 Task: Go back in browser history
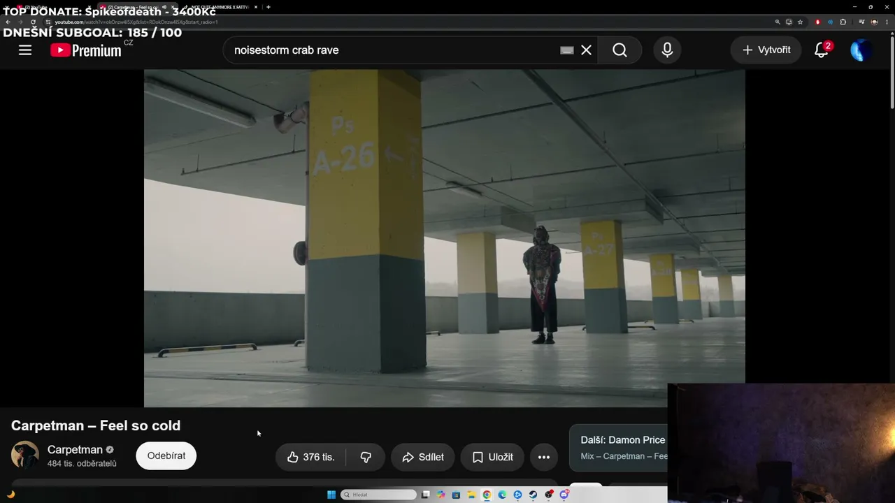click(x=8, y=22)
